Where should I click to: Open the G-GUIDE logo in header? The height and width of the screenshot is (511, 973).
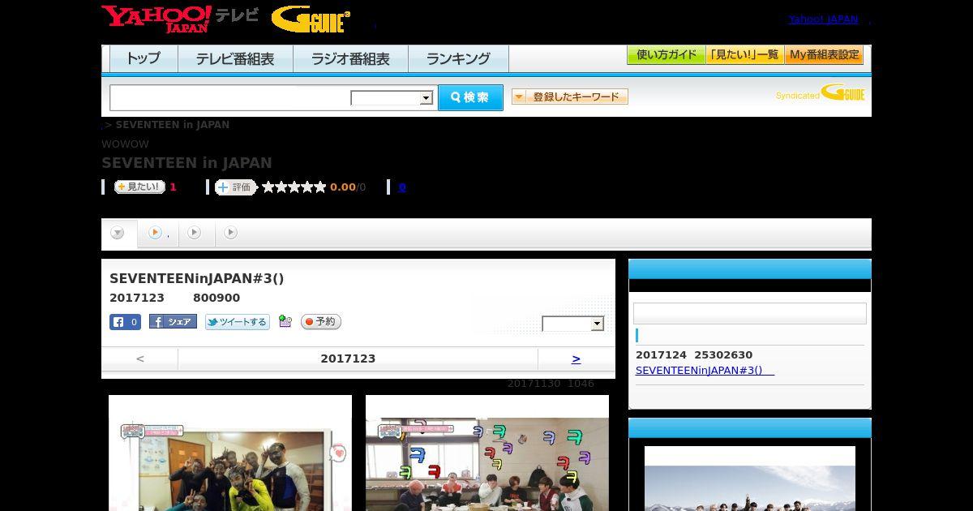[x=311, y=19]
